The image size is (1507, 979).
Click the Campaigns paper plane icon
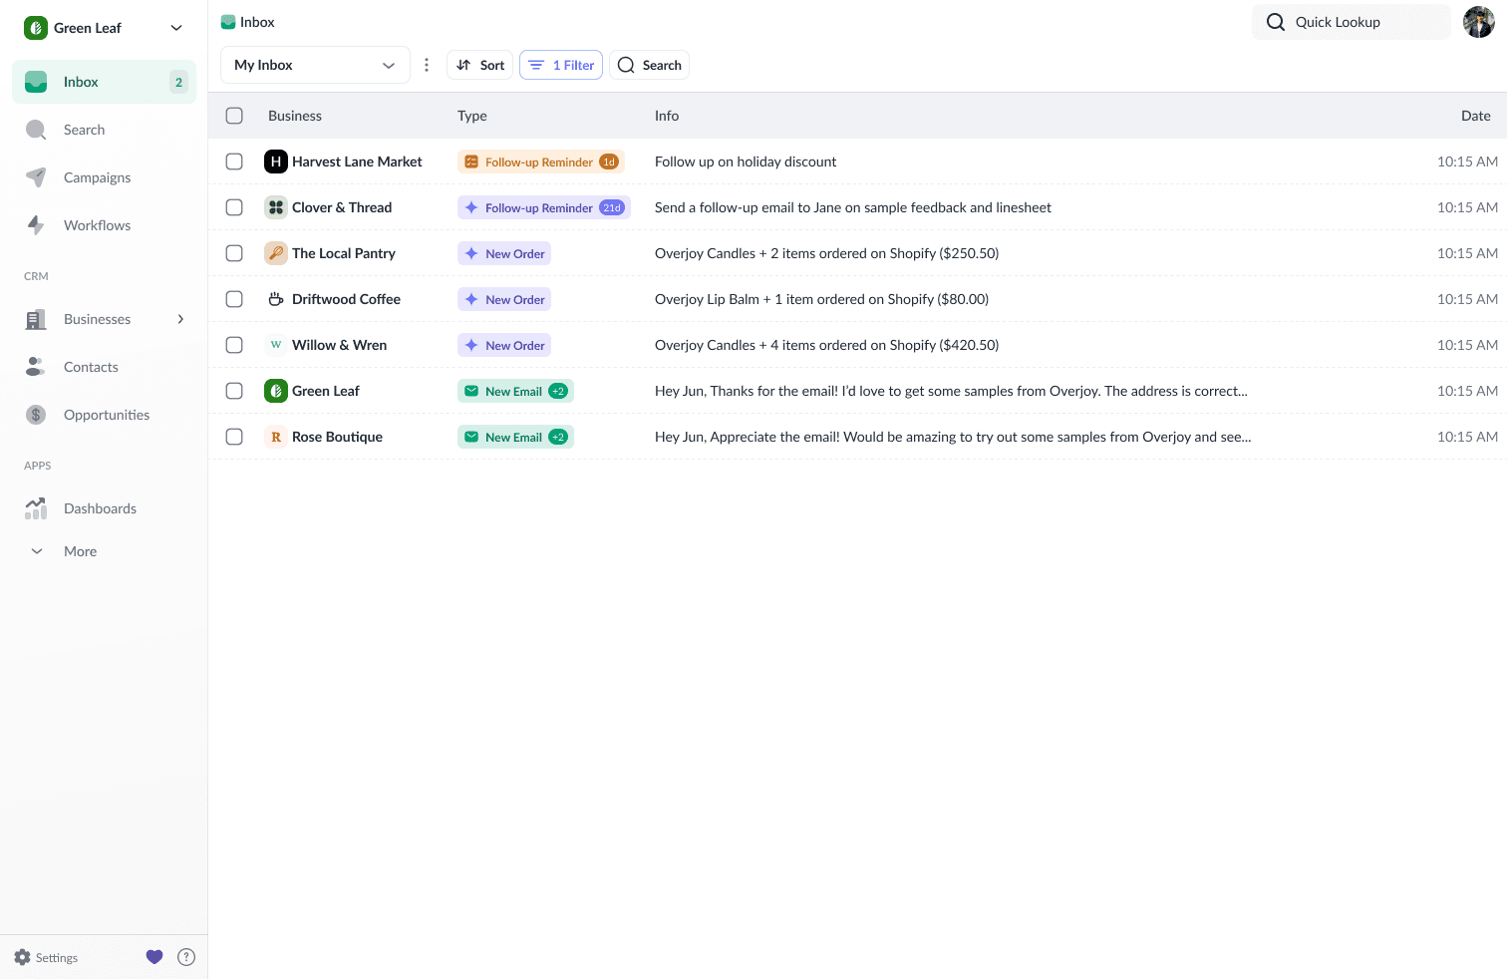36,177
